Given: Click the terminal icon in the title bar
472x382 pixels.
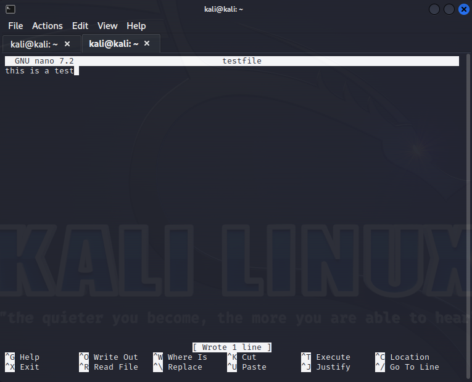Looking at the screenshot, I should point(10,9).
